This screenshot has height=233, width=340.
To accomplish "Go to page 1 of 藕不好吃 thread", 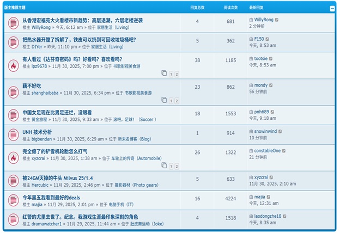I will (x=171, y=101).
